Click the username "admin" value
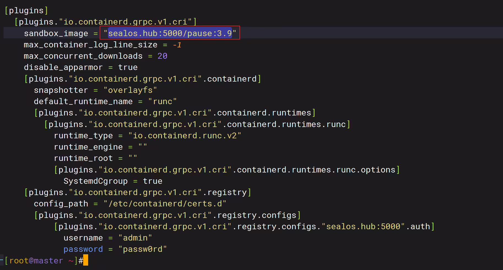The image size is (503, 270). (135, 238)
